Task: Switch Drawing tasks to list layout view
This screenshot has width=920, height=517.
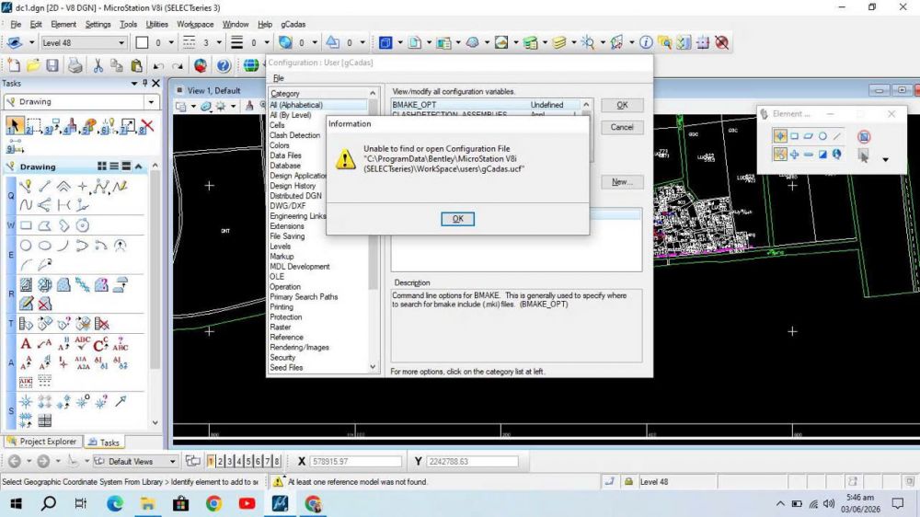Action: tap(114, 167)
